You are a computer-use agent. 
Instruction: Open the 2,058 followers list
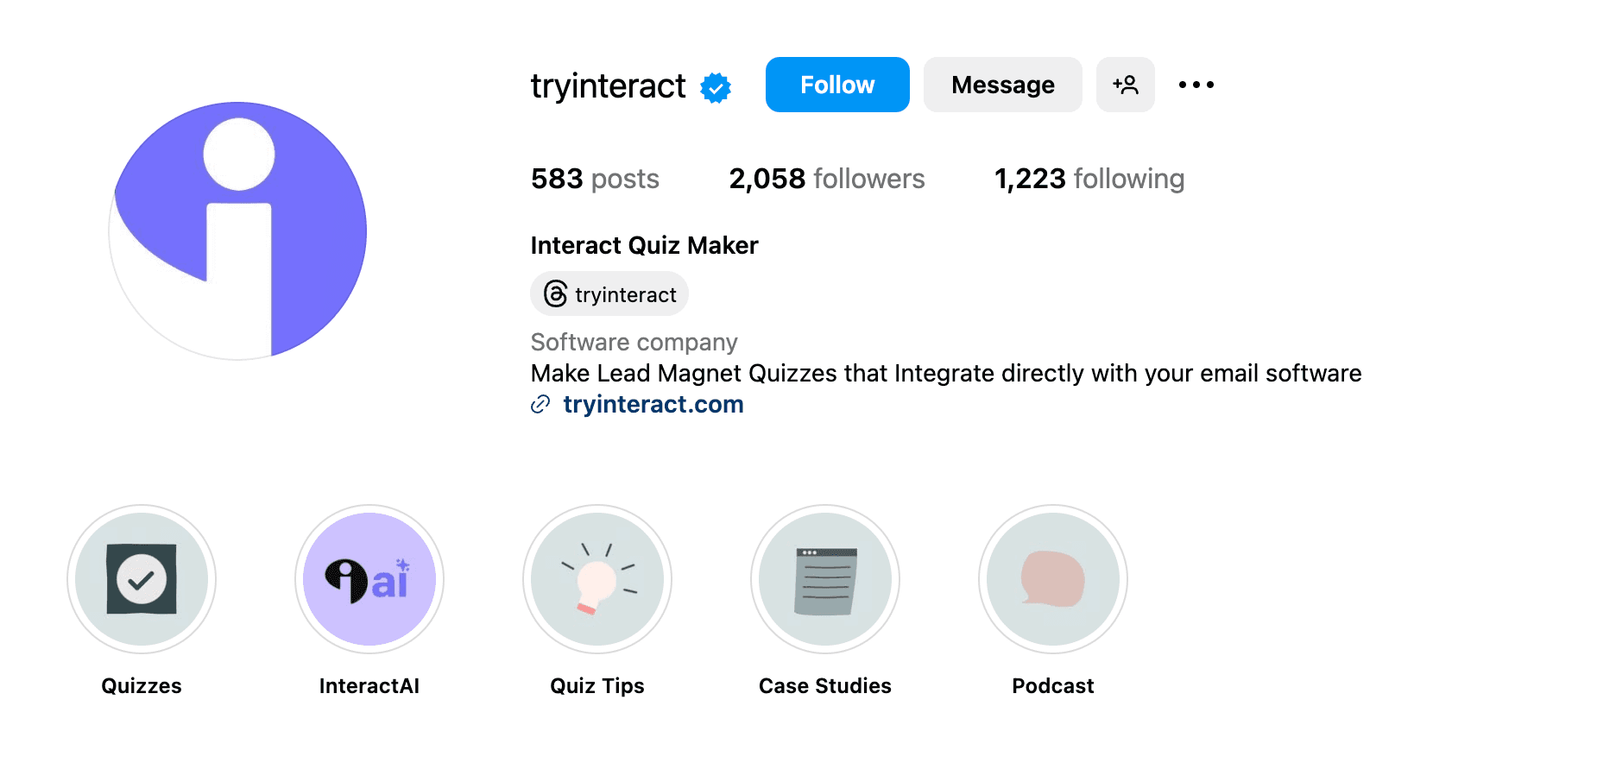826,179
